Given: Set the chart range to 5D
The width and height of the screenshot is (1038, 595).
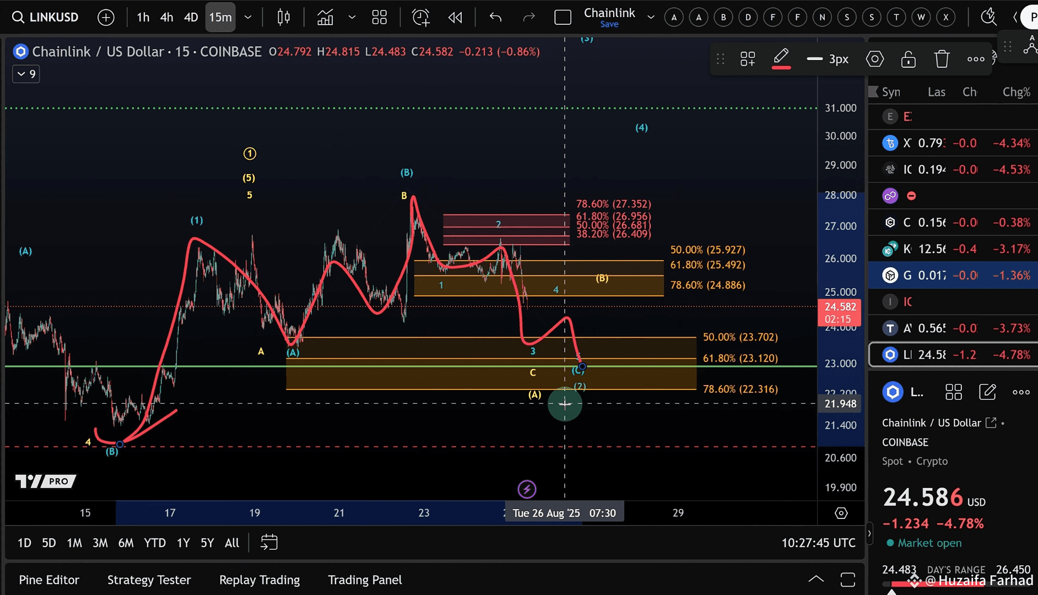Looking at the screenshot, I should 49,543.
